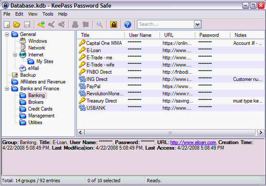Open the Edit menu
This screenshot has width=266, height=186.
point(19,14)
